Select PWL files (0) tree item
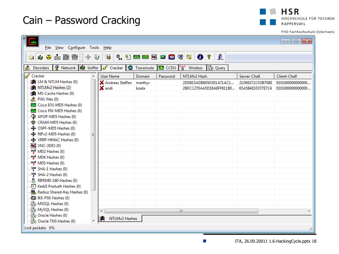Screen dimensions: 339x254 pos(48,99)
